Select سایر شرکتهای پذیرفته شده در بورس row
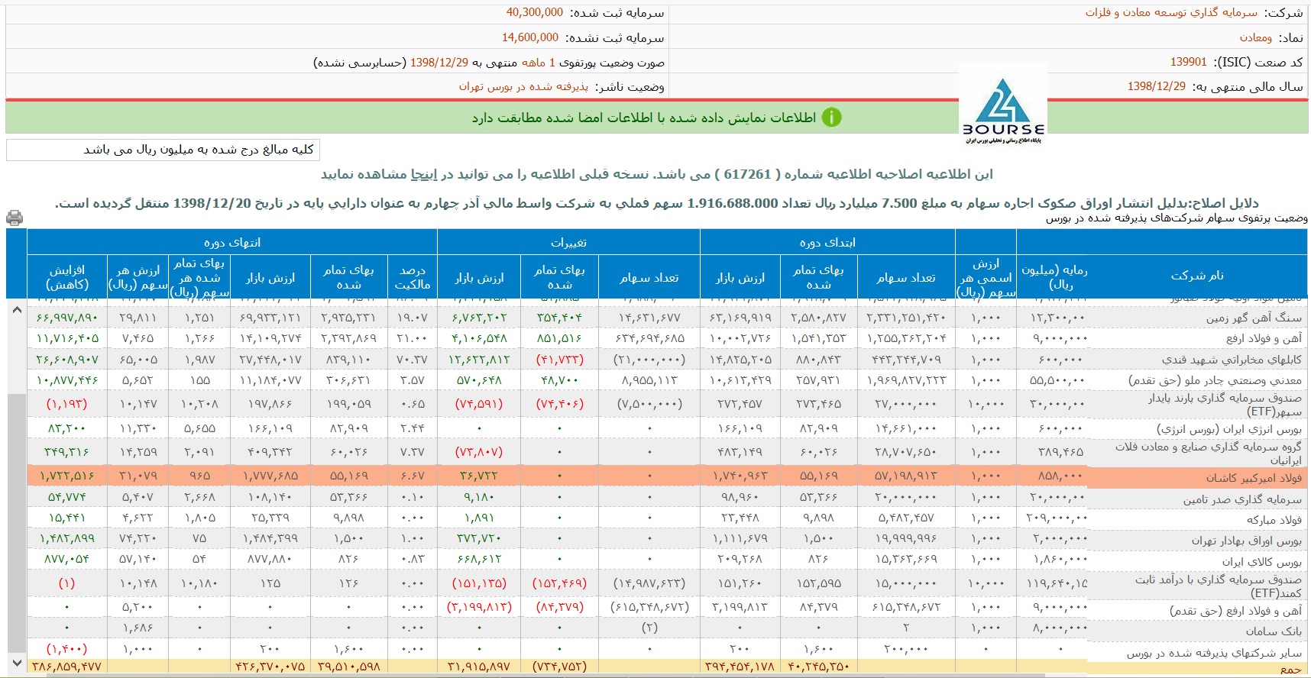This screenshot has width=1311, height=678. 1214,653
